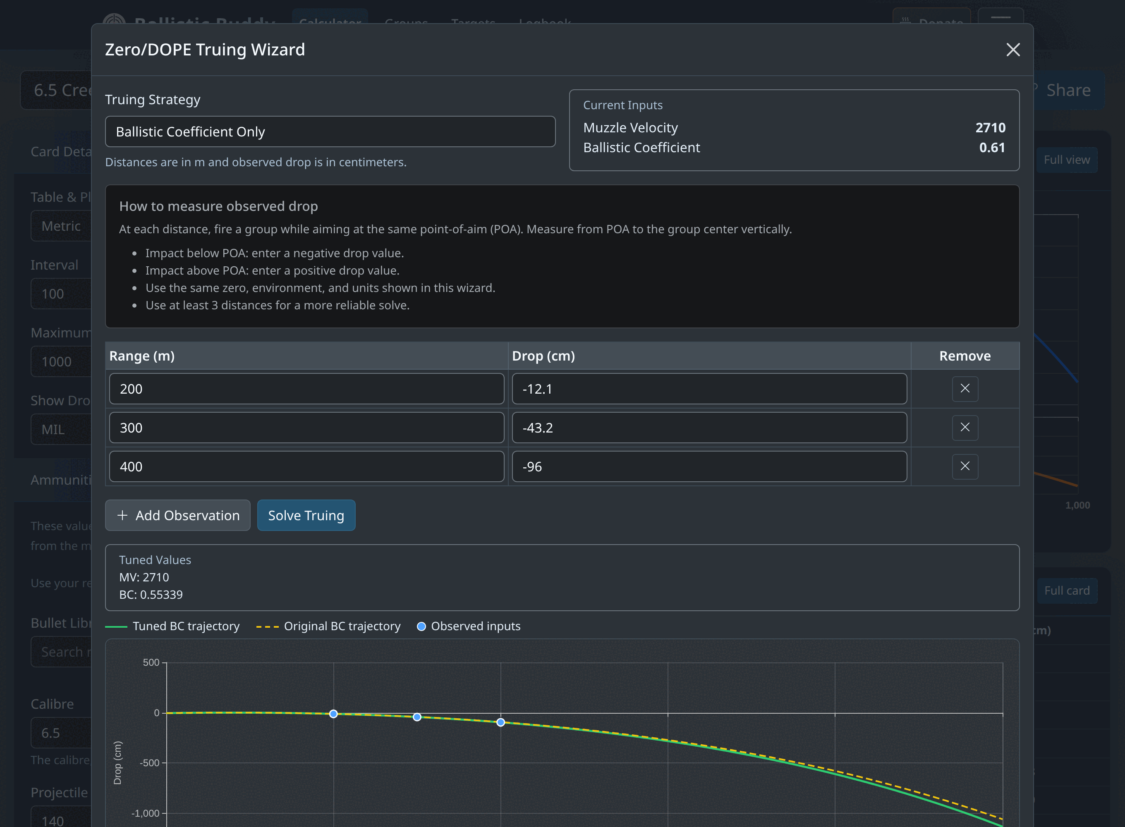This screenshot has height=827, width=1125.
Task: Click the Calibre field showing 6.5
Action: pyautogui.click(x=61, y=733)
